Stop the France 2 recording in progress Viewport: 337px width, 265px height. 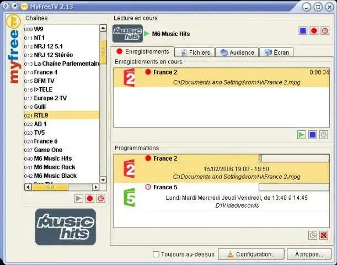pyautogui.click(x=313, y=135)
